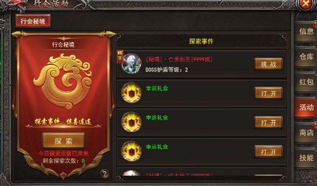This screenshot has height=186, width=317.
Task: Click the 挑战 challenge button
Action: tap(268, 64)
